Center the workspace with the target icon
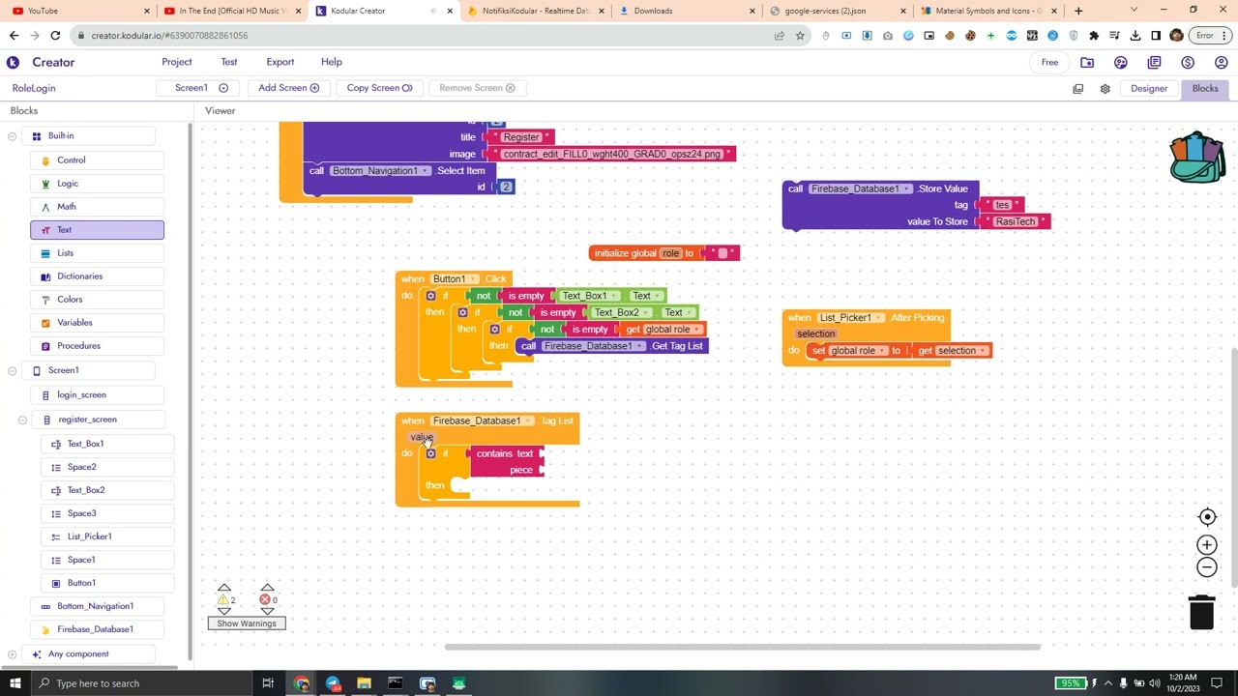This screenshot has width=1238, height=696. 1207,517
